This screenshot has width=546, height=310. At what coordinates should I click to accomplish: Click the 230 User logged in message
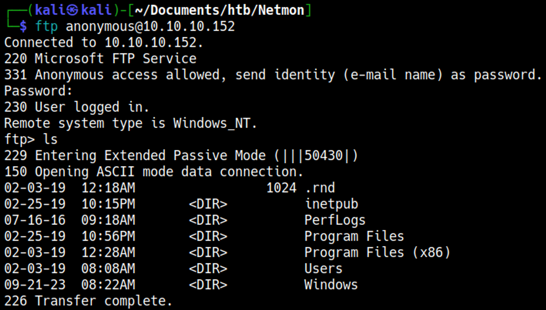[77, 107]
